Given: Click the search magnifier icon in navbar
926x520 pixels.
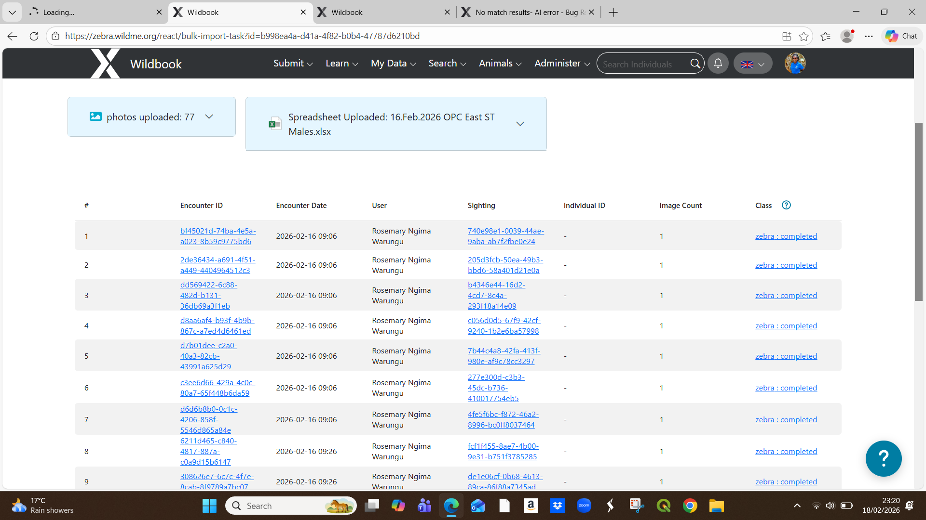Looking at the screenshot, I should [x=695, y=64].
